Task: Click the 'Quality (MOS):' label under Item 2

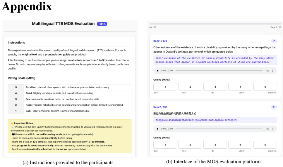Action: tap(162, 138)
